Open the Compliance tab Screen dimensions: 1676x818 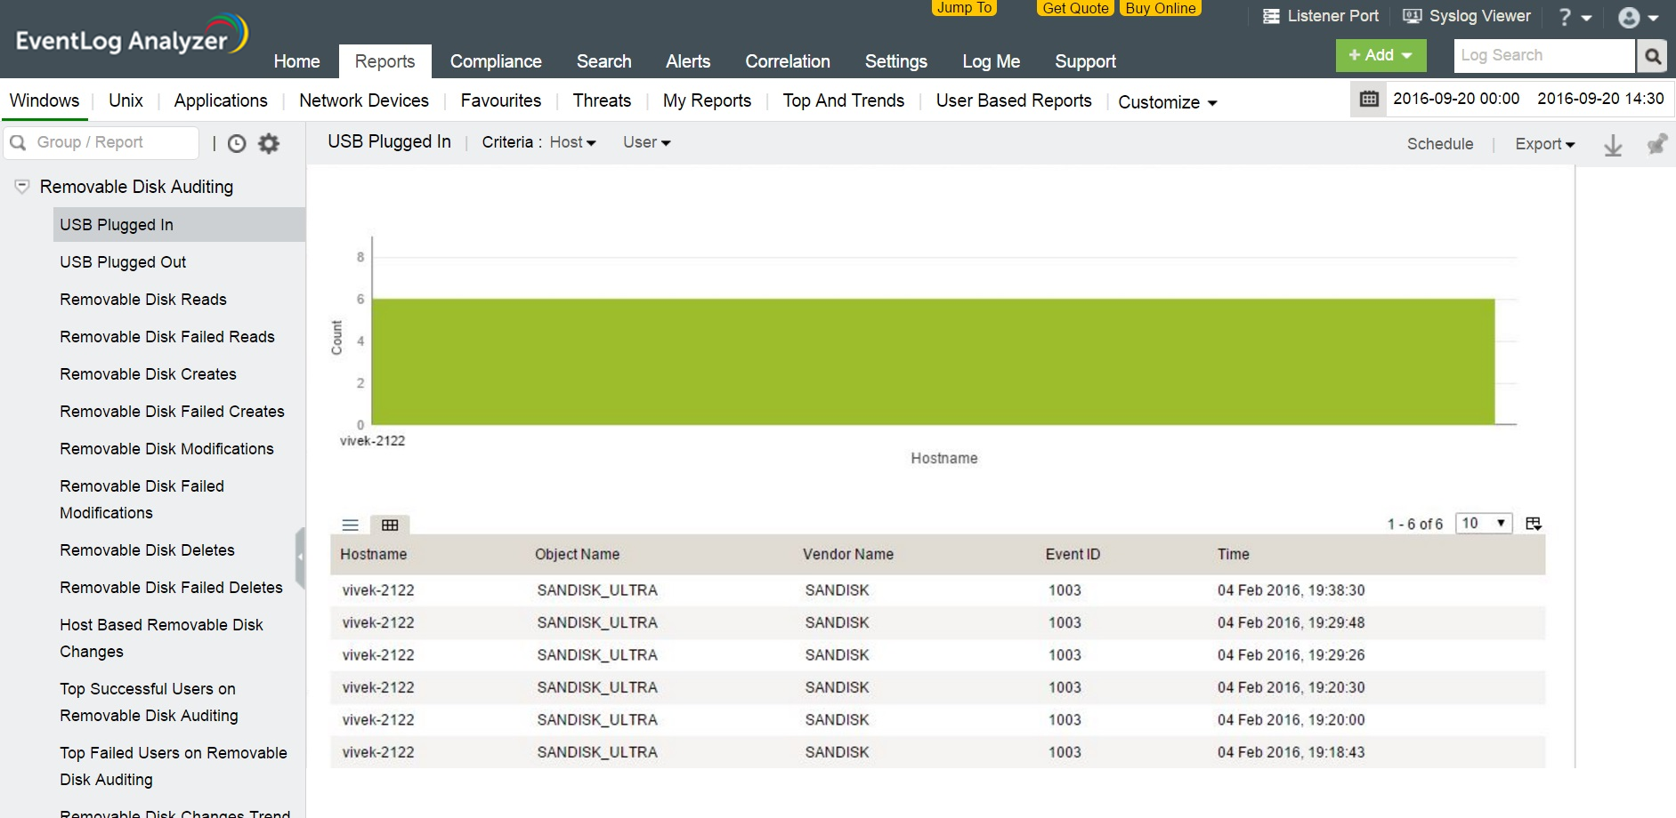point(495,61)
